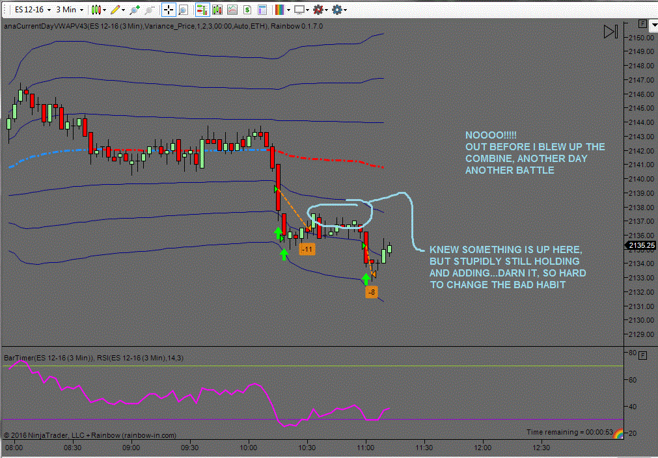Expand the monitor display dropdown arrow

(x=308, y=10)
